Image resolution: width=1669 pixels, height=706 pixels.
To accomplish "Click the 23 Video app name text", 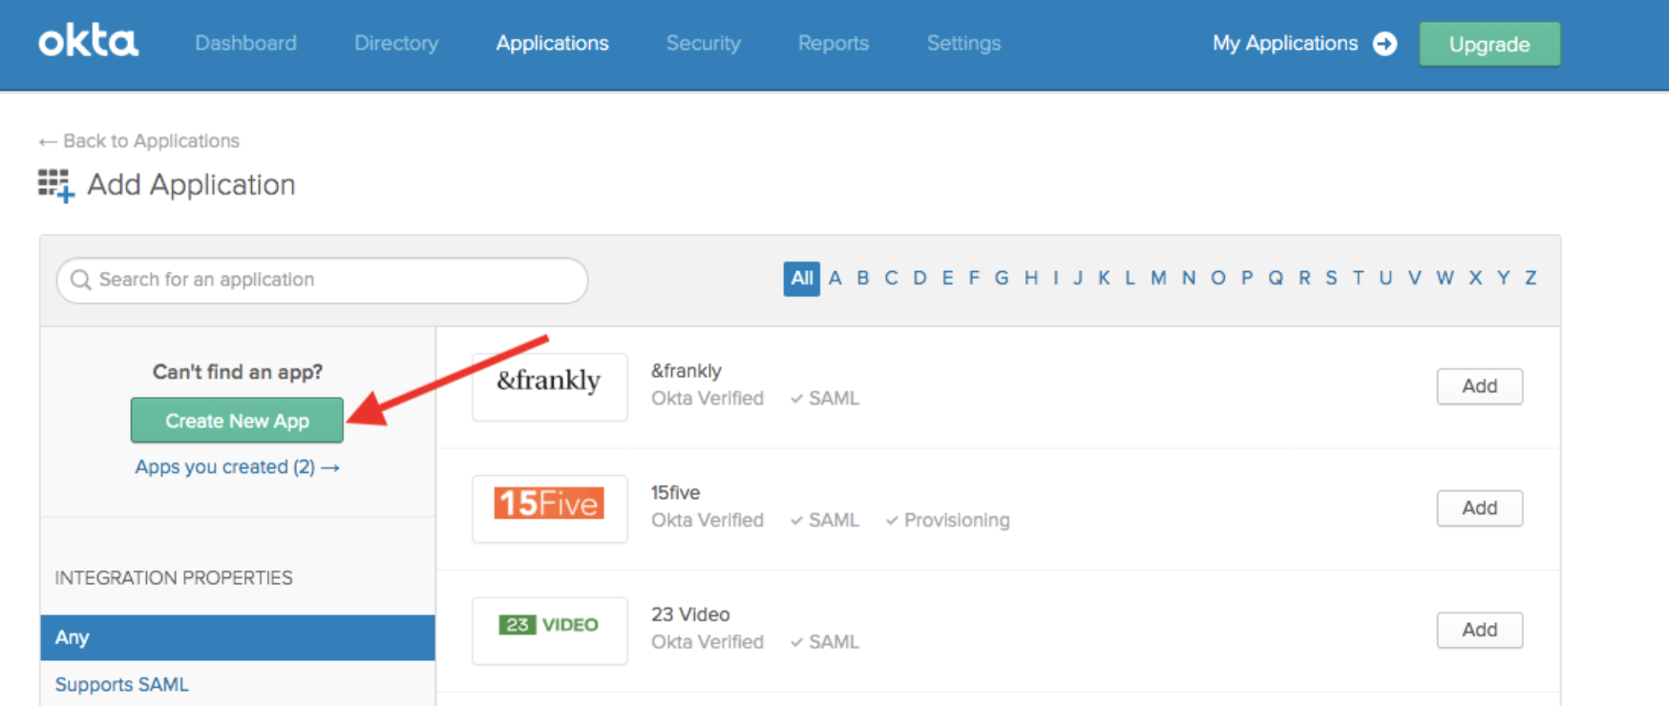I will [x=690, y=614].
